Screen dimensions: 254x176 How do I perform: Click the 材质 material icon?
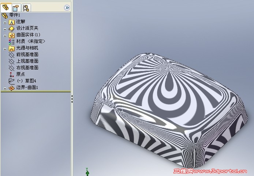click(x=11, y=42)
